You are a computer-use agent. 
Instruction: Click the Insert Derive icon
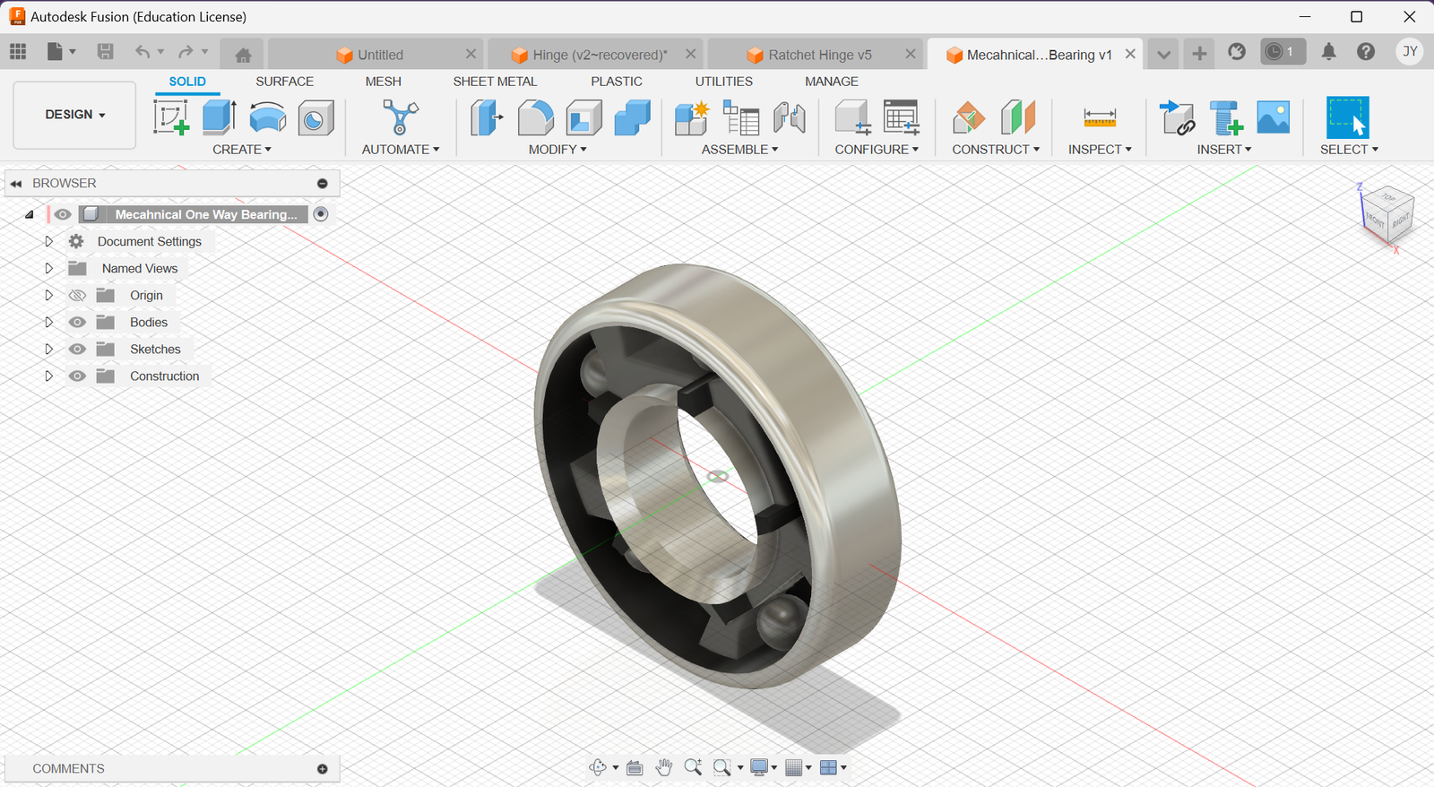coord(1177,117)
